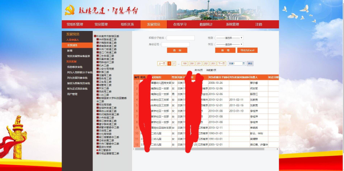Screen dimensions: 344x171
Task: Open 接受为预备党员审批 sidebar item
Action: (79, 83)
